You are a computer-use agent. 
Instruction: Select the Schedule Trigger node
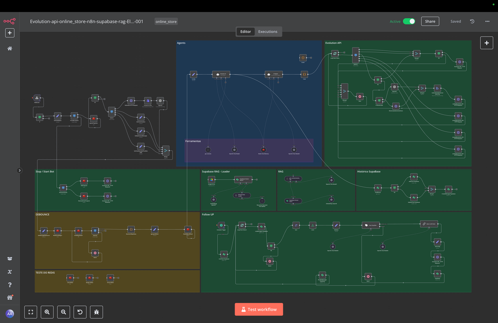pyautogui.click(x=221, y=225)
